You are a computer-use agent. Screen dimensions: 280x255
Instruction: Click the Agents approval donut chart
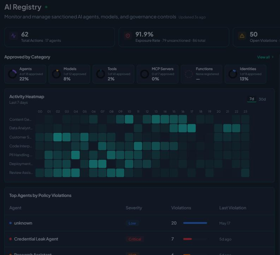pos(12,74)
